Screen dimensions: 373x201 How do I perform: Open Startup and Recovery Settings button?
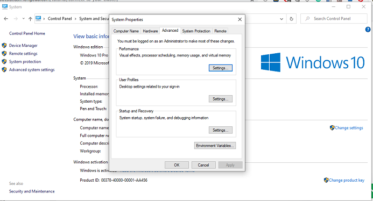(221, 130)
